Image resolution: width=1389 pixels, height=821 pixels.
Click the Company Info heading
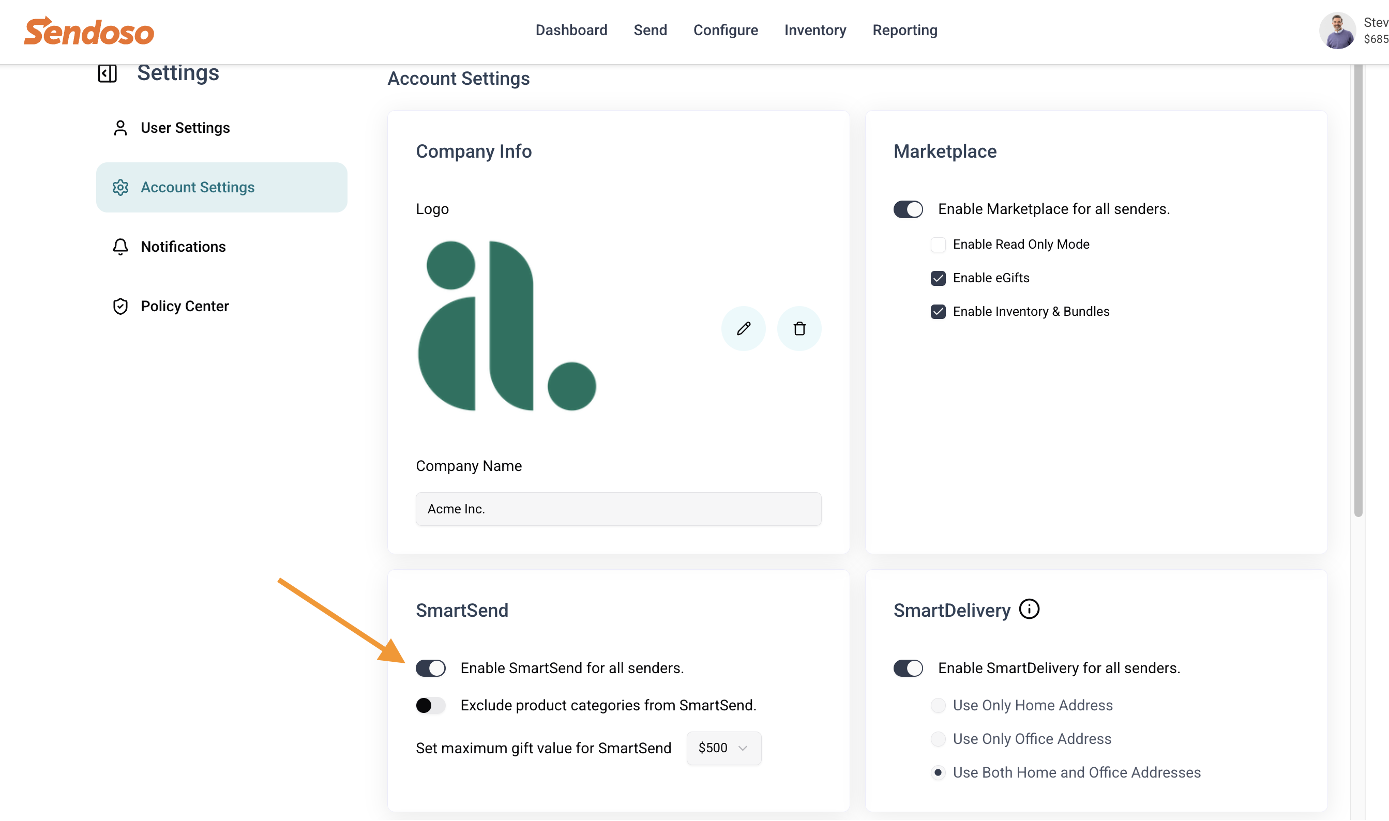tap(474, 151)
